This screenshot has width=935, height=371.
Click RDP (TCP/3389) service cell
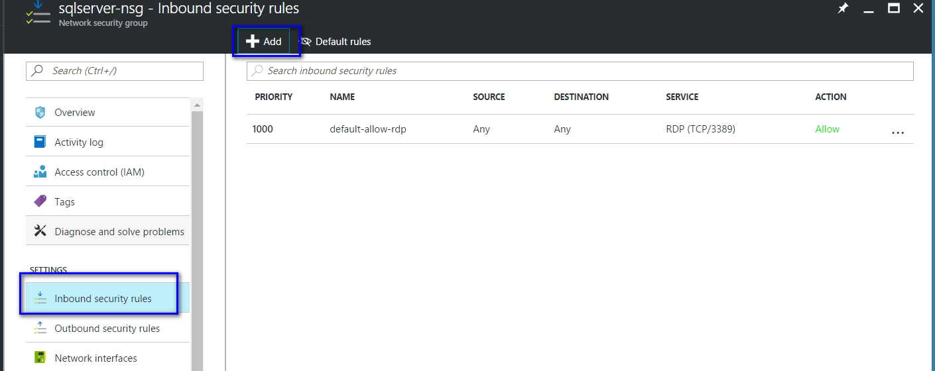click(x=700, y=129)
